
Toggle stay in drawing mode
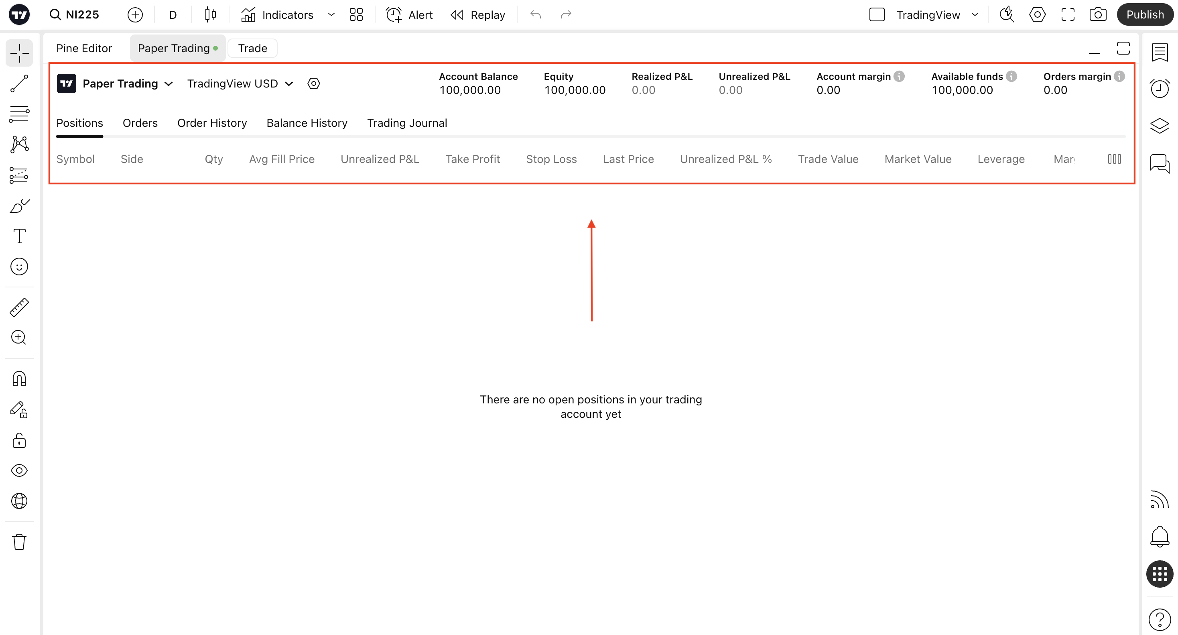(x=19, y=409)
